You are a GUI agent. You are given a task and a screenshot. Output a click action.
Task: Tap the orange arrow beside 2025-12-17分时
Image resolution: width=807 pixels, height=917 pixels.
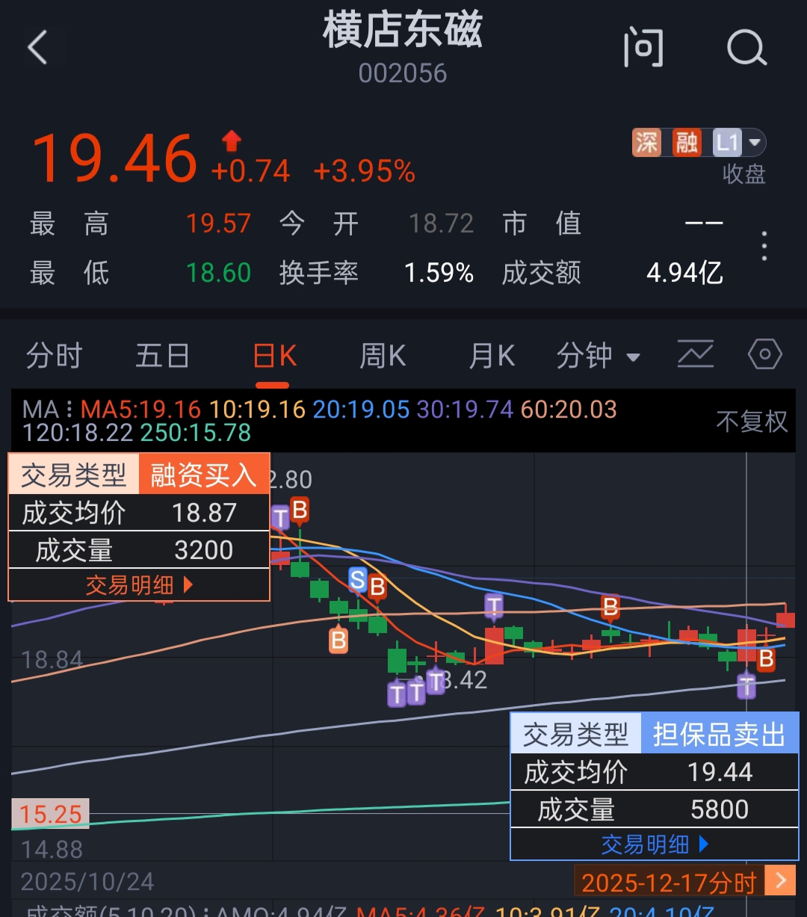point(781,880)
